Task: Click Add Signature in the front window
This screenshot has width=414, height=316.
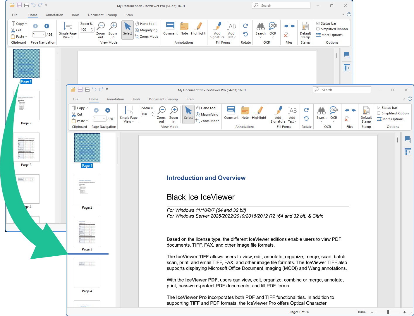Action: tap(278, 114)
